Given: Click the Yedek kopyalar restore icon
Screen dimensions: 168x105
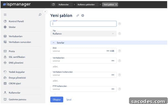Looking at the screenshot, I should click(x=5, y=72).
